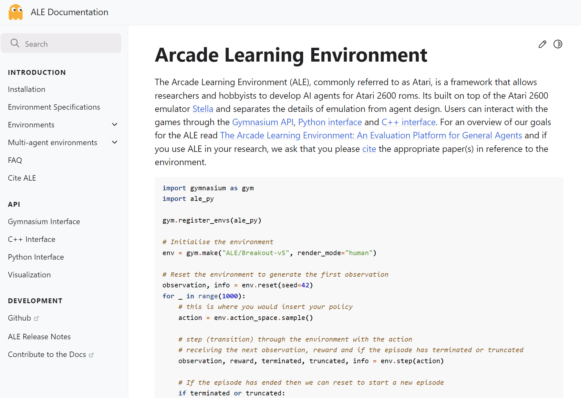Click the gym.register_envs(ale_py) code line
The width and height of the screenshot is (581, 398).
click(212, 221)
